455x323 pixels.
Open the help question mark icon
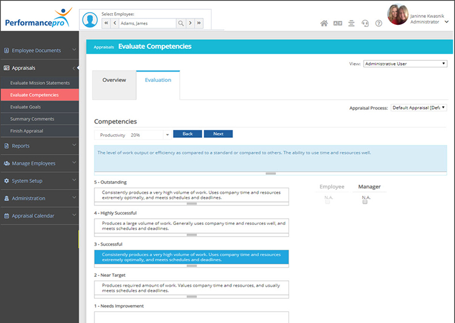[378, 24]
